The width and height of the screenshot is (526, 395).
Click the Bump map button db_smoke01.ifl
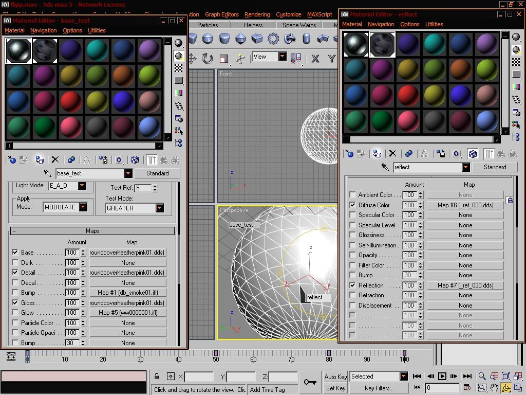click(128, 293)
